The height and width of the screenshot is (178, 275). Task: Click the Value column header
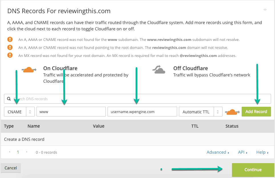coord(99,126)
